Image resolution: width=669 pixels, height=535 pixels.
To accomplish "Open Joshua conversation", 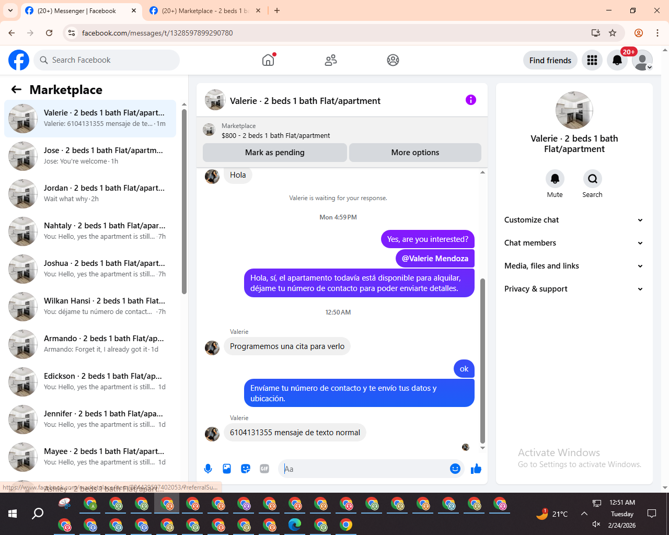I will pyautogui.click(x=90, y=269).
